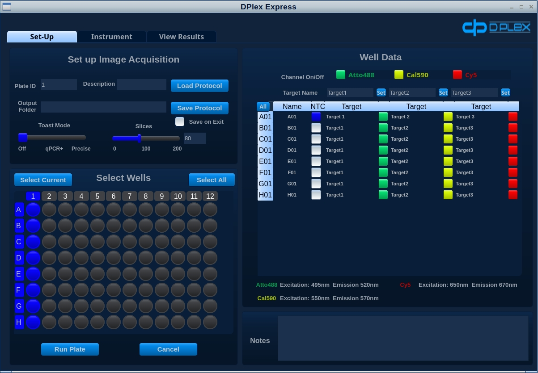Toggle the Atto488 green channel indicator
The width and height of the screenshot is (538, 373).
tap(341, 75)
